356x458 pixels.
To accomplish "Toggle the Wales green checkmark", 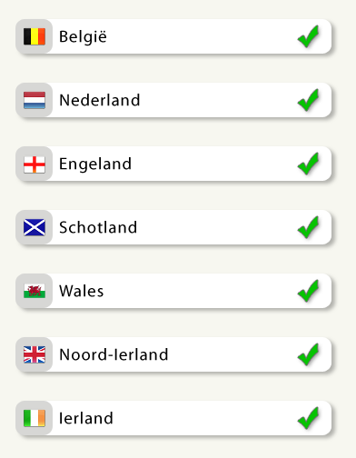I will (x=309, y=291).
